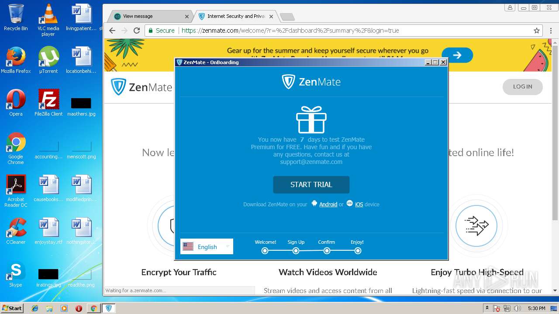
Task: Select the Mozilla Firefox desktop icon
Action: 16,60
